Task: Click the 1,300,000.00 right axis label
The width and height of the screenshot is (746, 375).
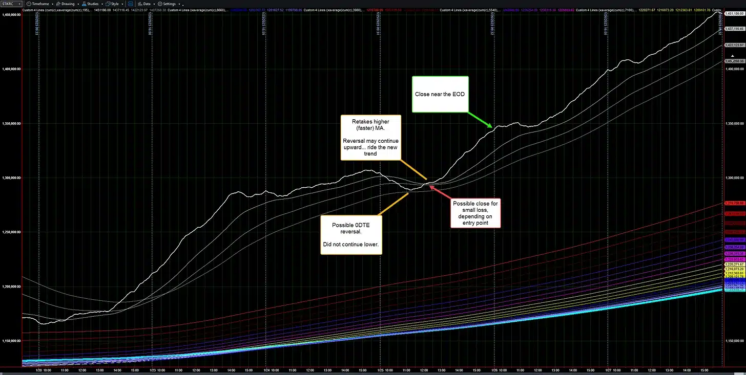Action: coord(734,178)
